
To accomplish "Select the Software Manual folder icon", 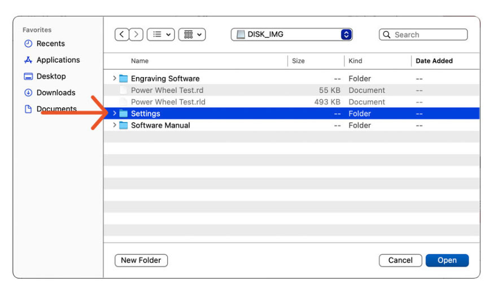I will coord(124,126).
